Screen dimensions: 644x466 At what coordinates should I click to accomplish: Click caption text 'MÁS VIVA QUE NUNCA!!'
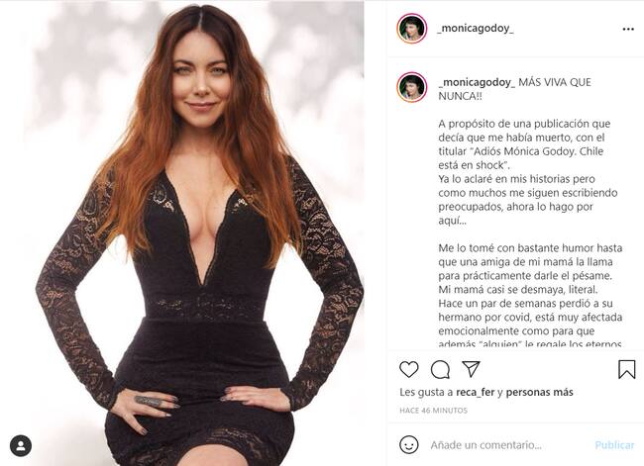[x=514, y=89]
